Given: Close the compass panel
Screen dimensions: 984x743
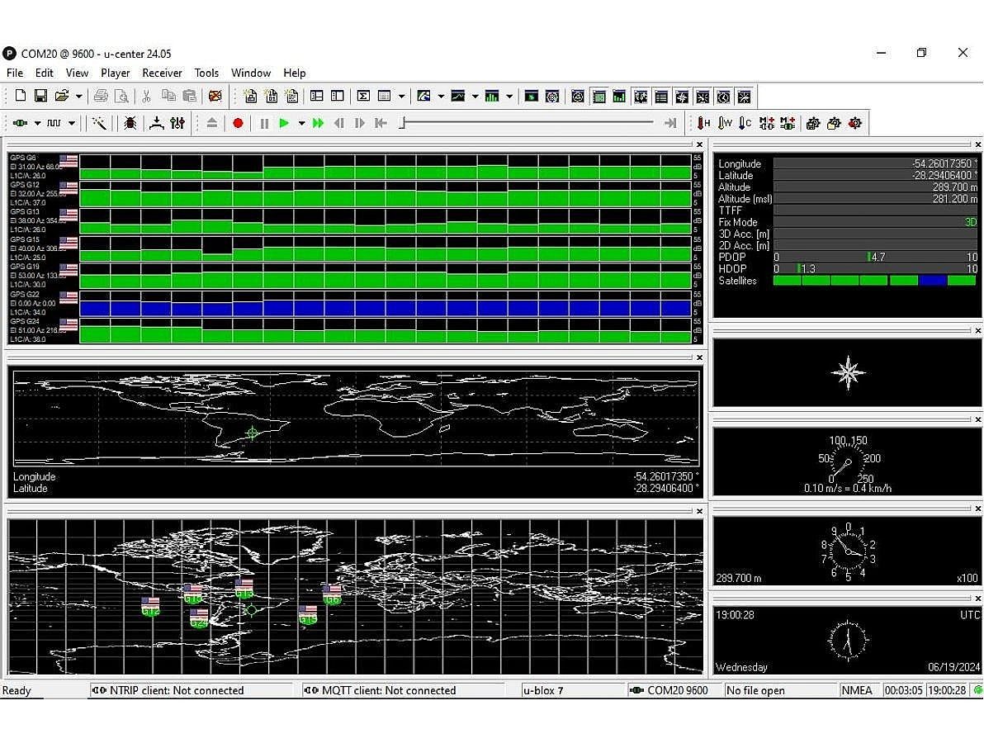Looking at the screenshot, I should (x=977, y=331).
